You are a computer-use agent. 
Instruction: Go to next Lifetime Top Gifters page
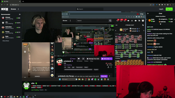click(174, 19)
